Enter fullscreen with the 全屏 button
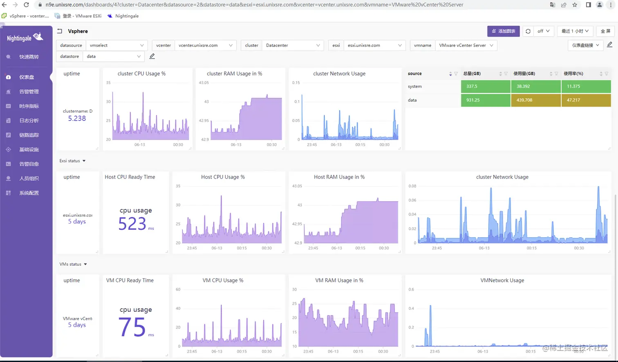The width and height of the screenshot is (618, 362). 605,31
